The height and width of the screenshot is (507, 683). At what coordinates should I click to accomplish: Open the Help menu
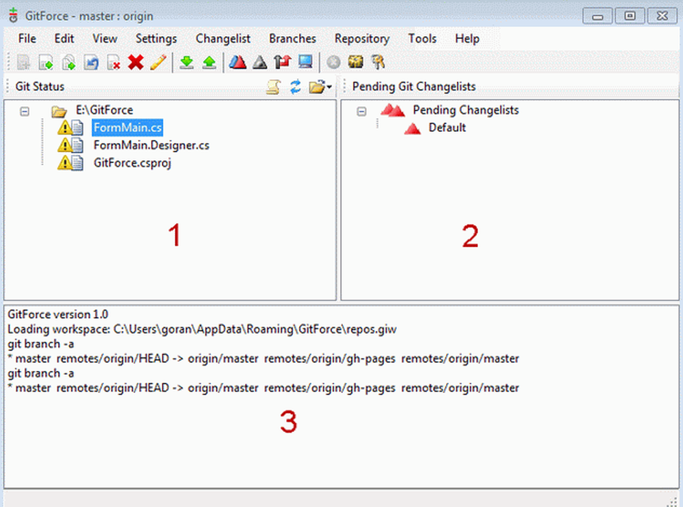point(467,39)
